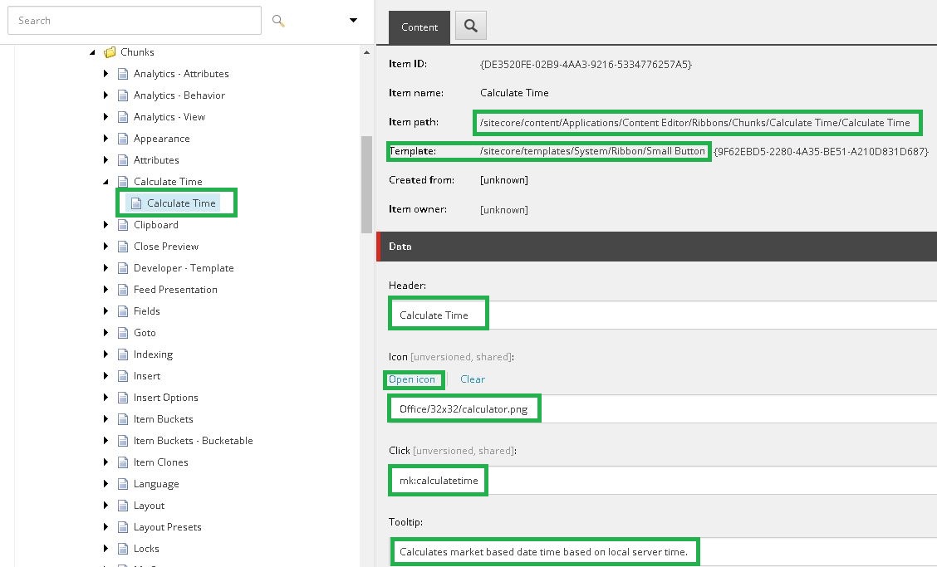Select the Layout Presets tree item
The height and width of the screenshot is (567, 937).
click(167, 527)
